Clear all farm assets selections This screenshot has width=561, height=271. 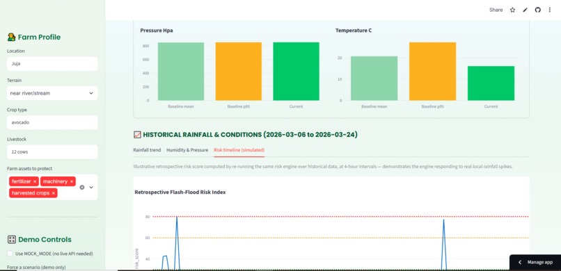point(82,187)
